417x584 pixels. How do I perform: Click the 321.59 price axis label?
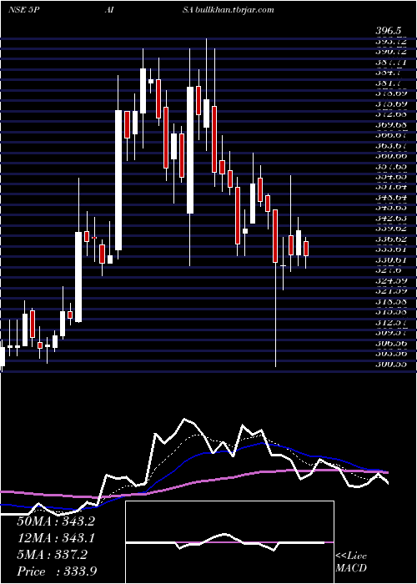pos(391,291)
